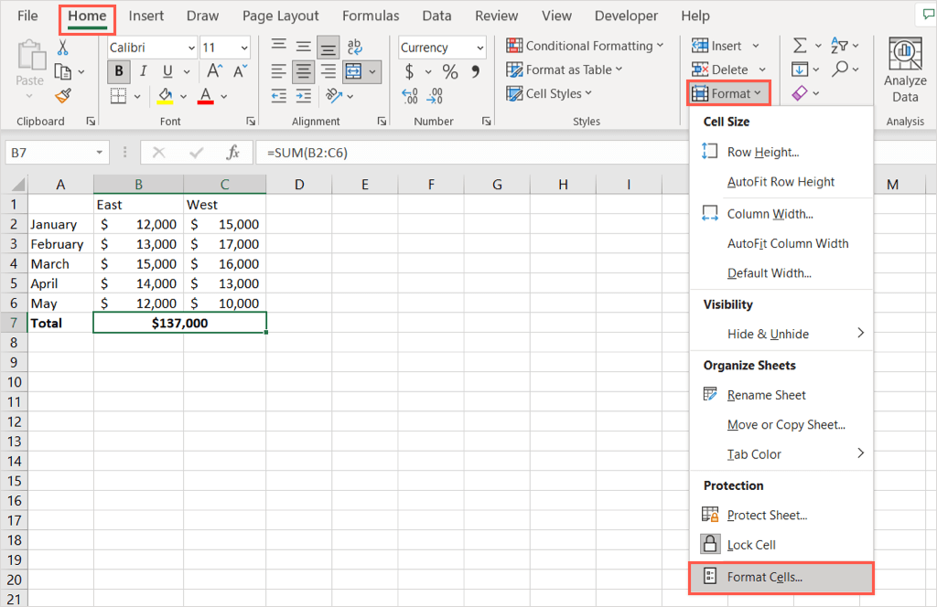Image resolution: width=937 pixels, height=607 pixels.
Task: Open Format as Table gallery
Action: click(565, 69)
